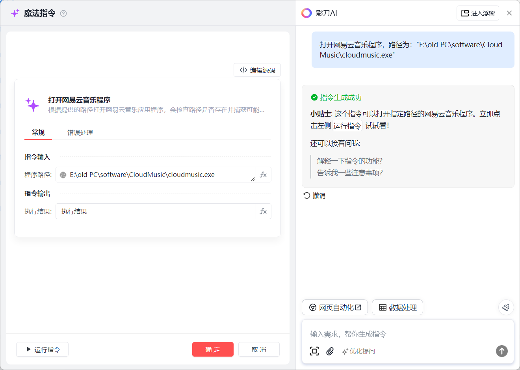Click the user message bubble with cloudmusic.exe path
The image size is (520, 370).
[413, 50]
